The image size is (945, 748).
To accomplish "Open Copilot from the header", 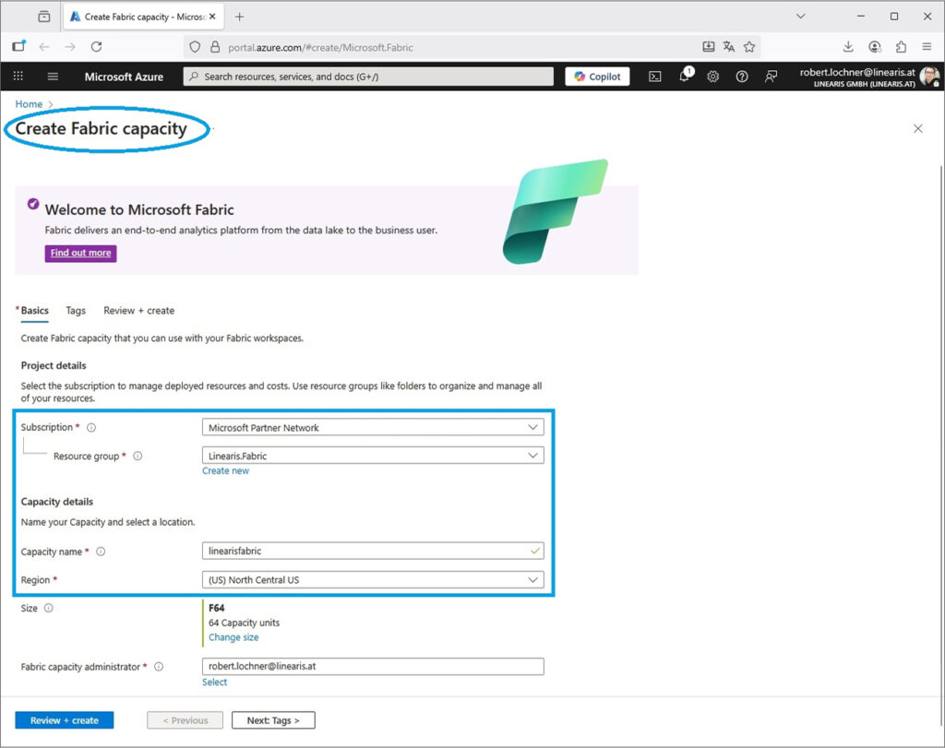I will (597, 77).
